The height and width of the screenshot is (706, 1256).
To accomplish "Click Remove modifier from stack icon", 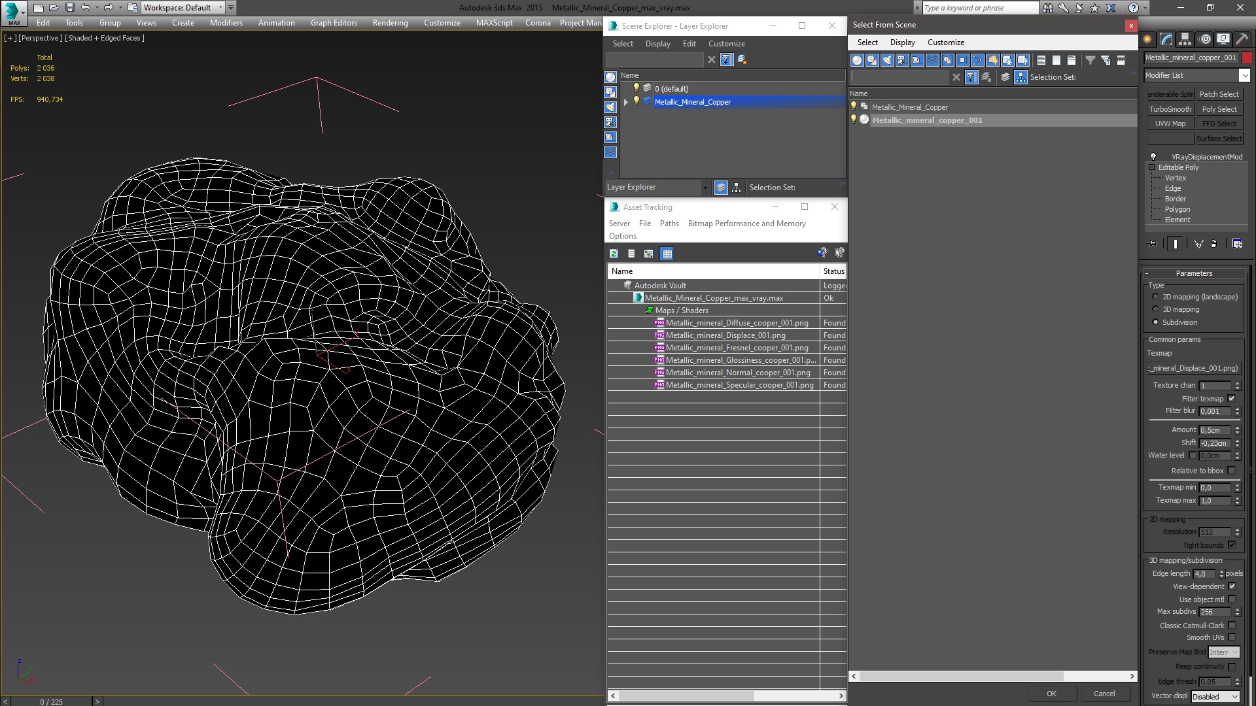I will pyautogui.click(x=1214, y=244).
